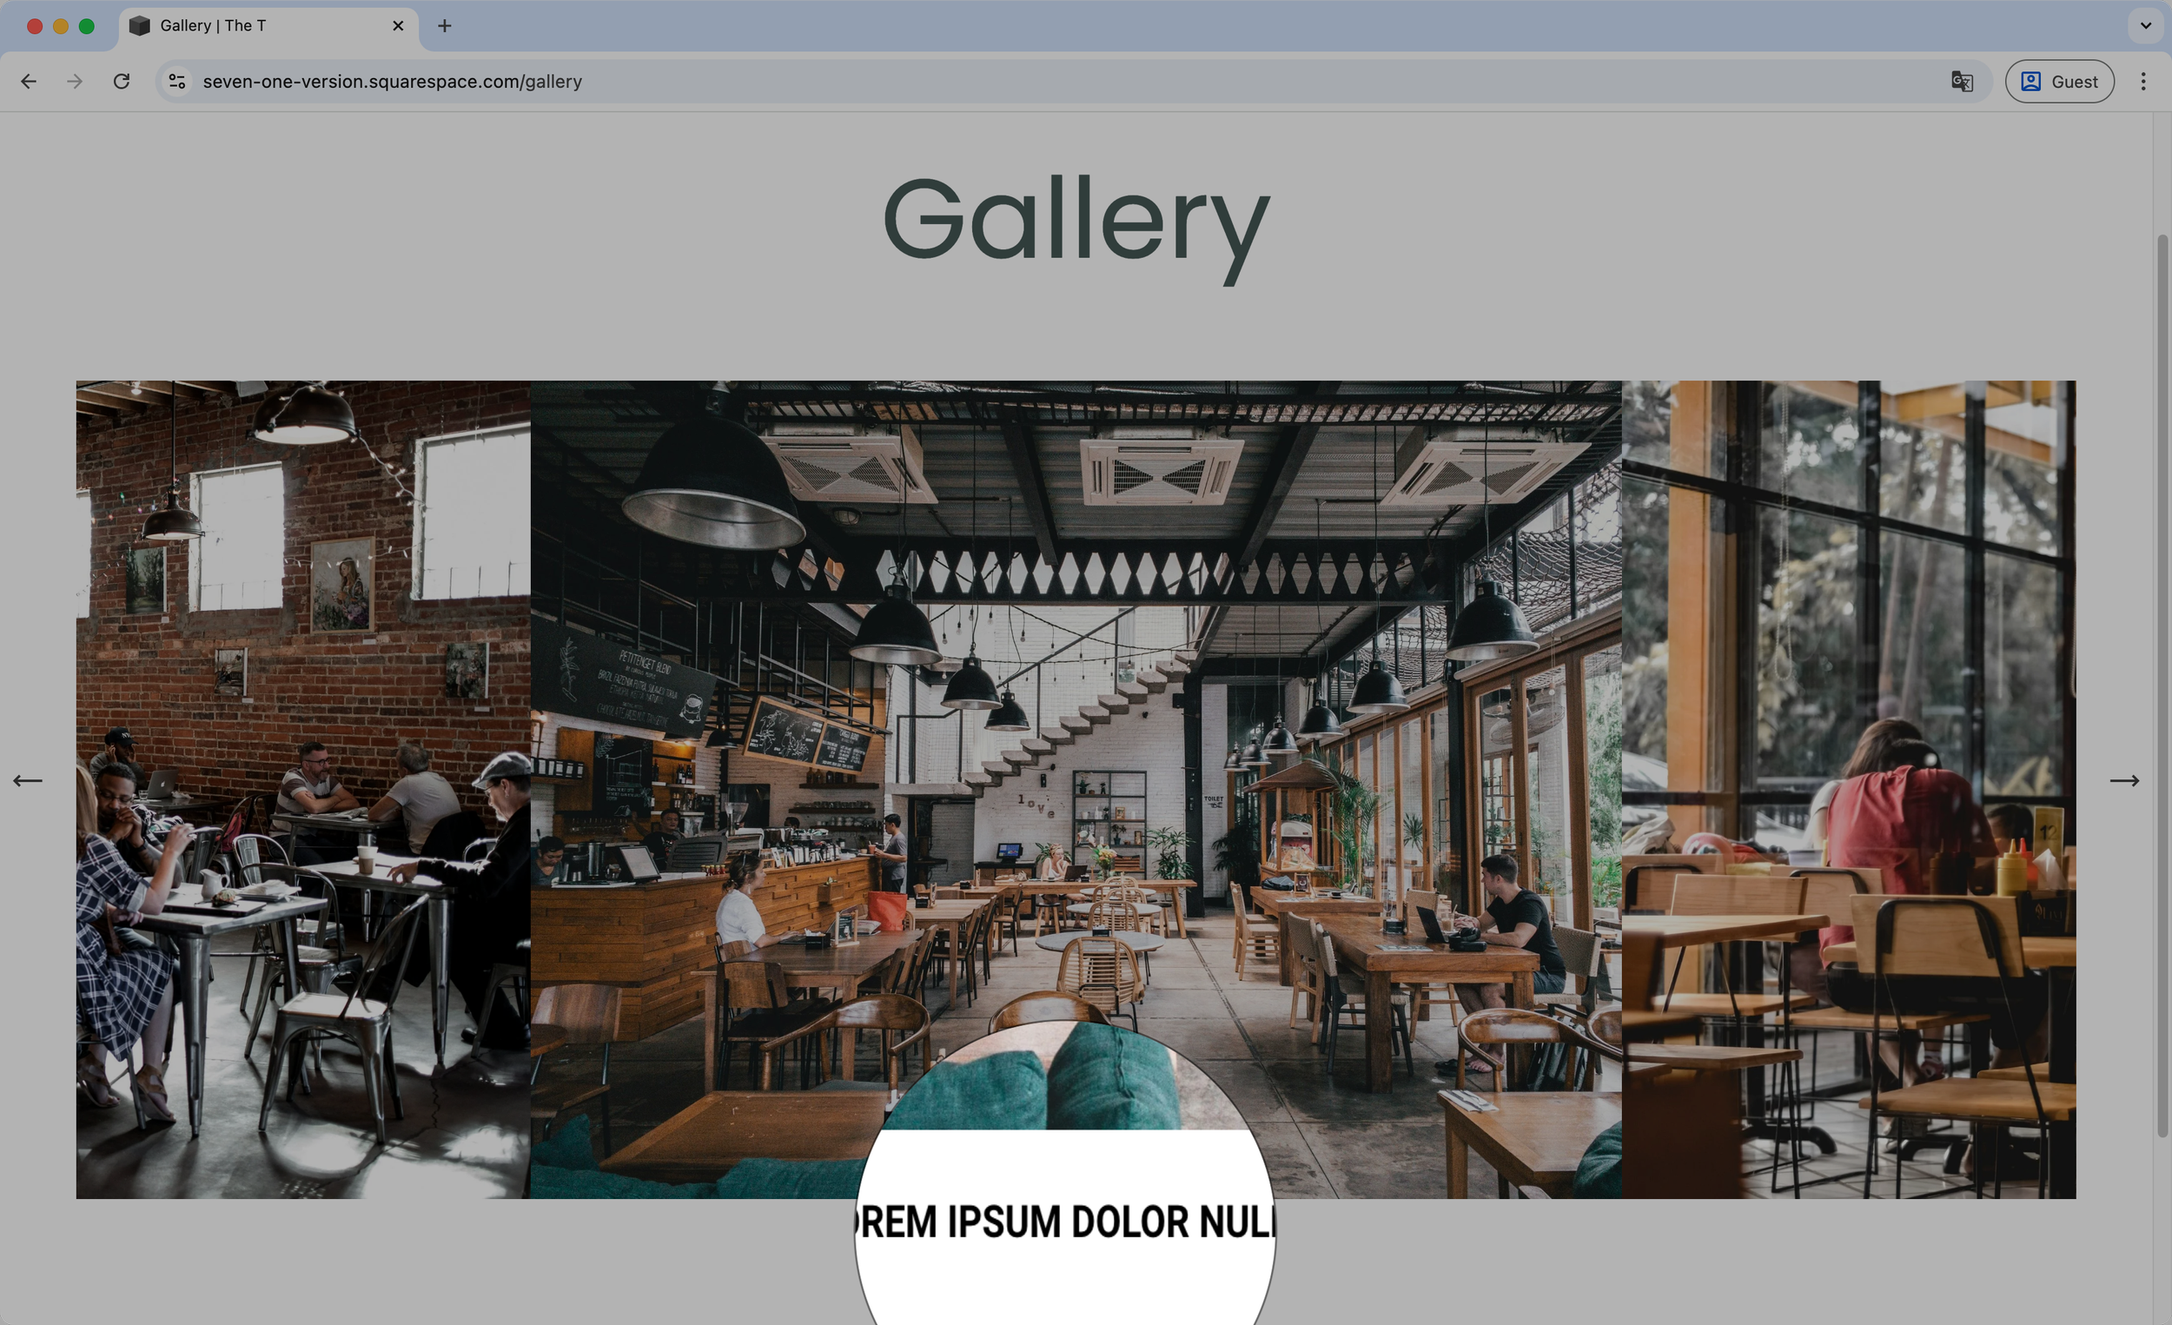Click the page vertical scrollbar
This screenshot has height=1325, width=2172.
tap(2162, 684)
